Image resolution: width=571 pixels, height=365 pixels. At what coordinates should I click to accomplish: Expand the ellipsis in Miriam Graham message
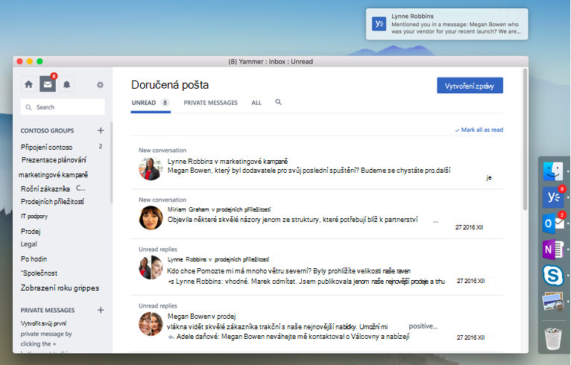(x=435, y=221)
